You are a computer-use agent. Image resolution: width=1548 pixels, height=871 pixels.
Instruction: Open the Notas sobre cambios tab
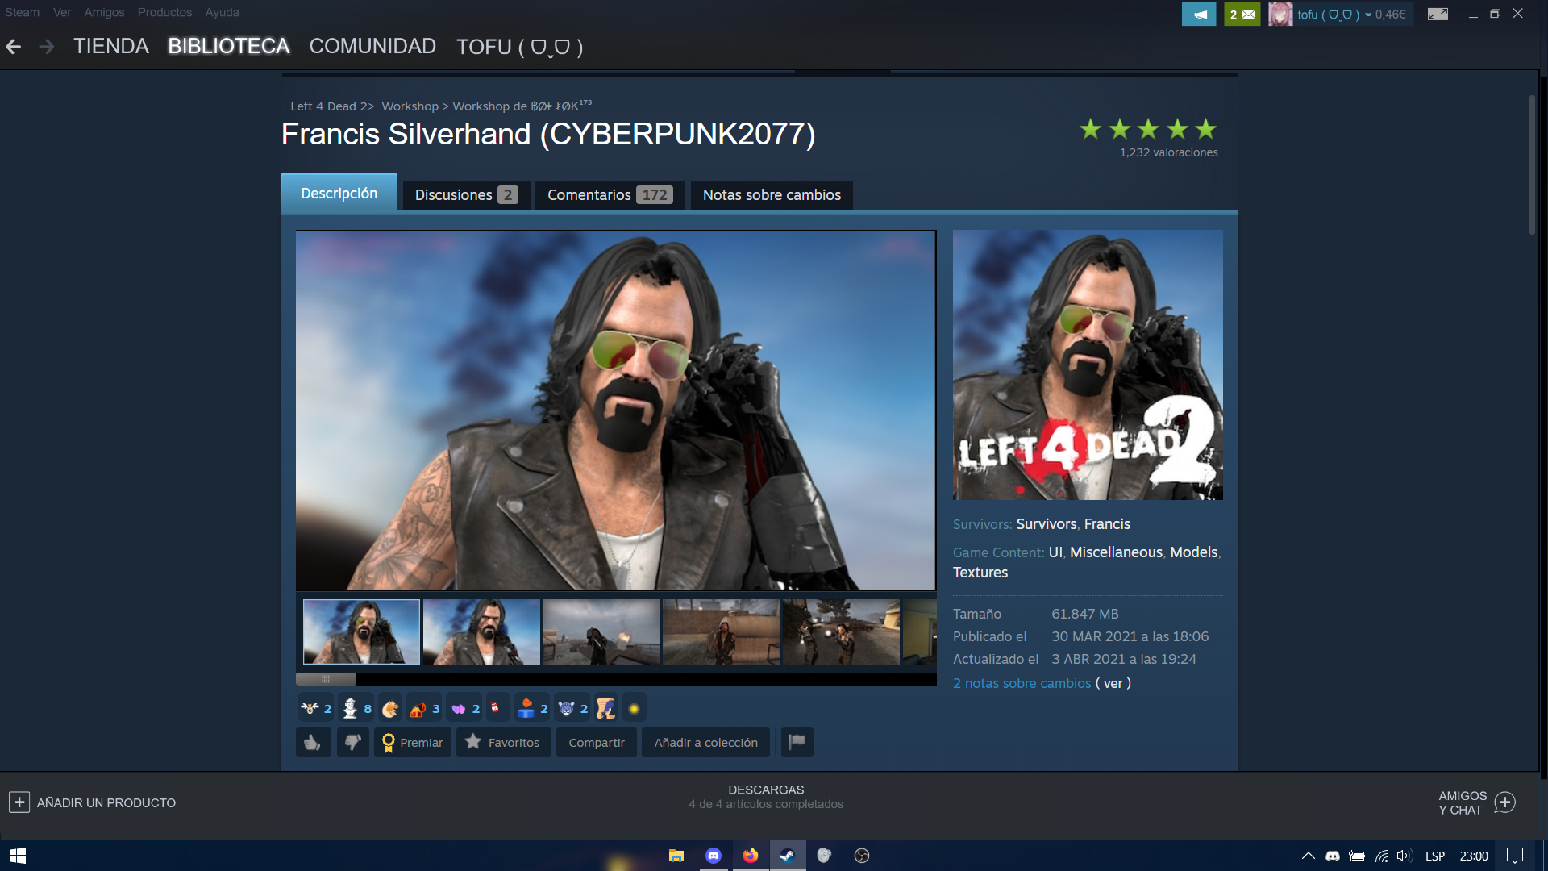[x=772, y=195]
